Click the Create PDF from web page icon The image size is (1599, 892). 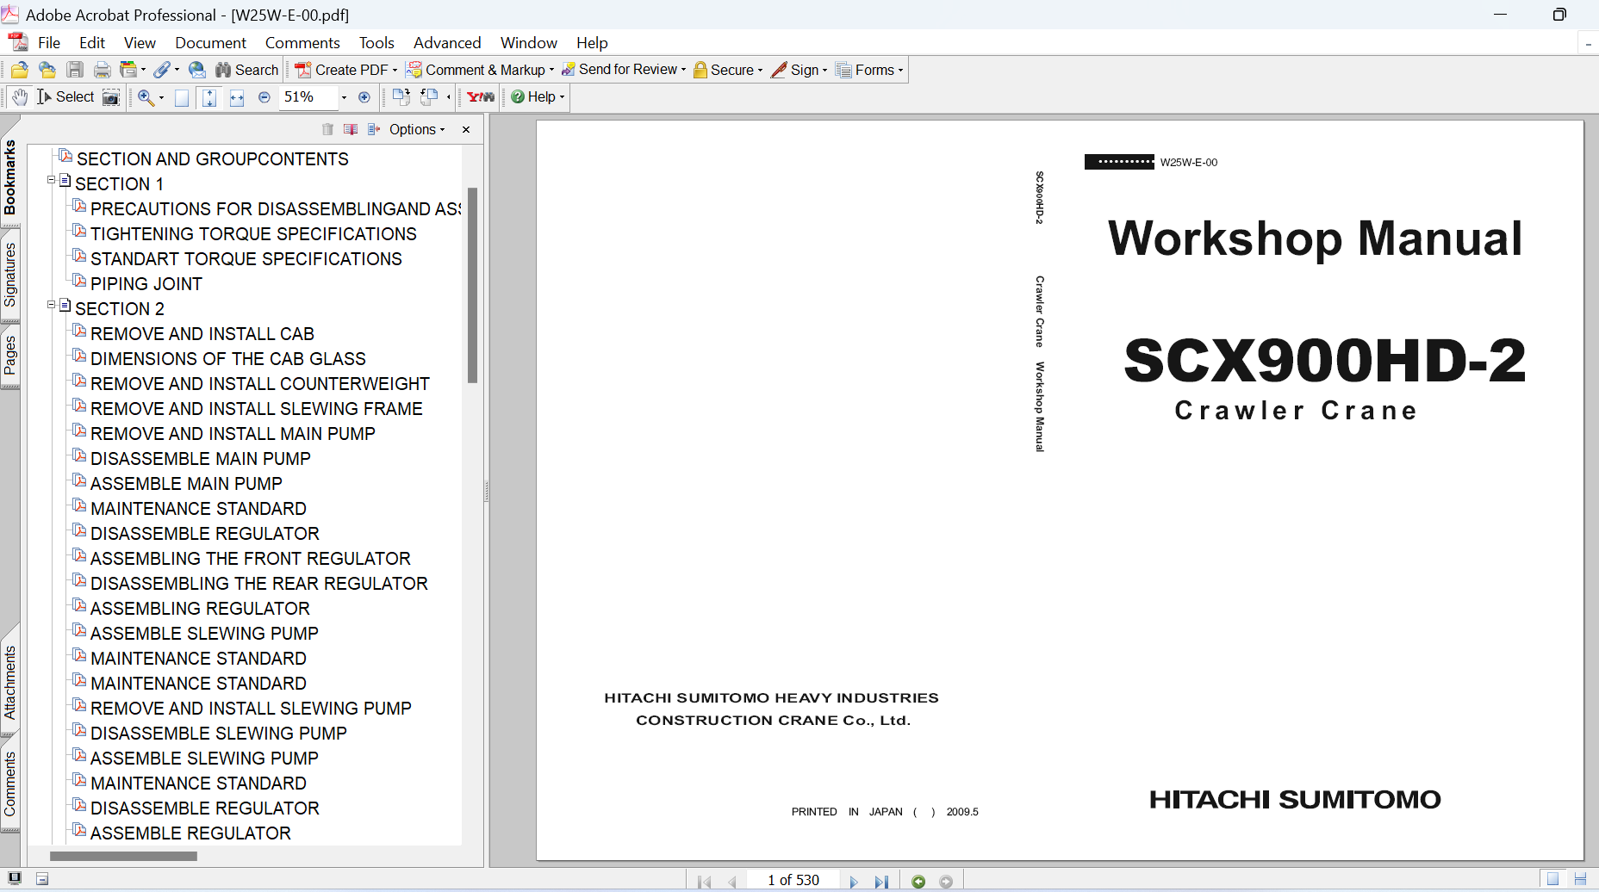coord(47,70)
